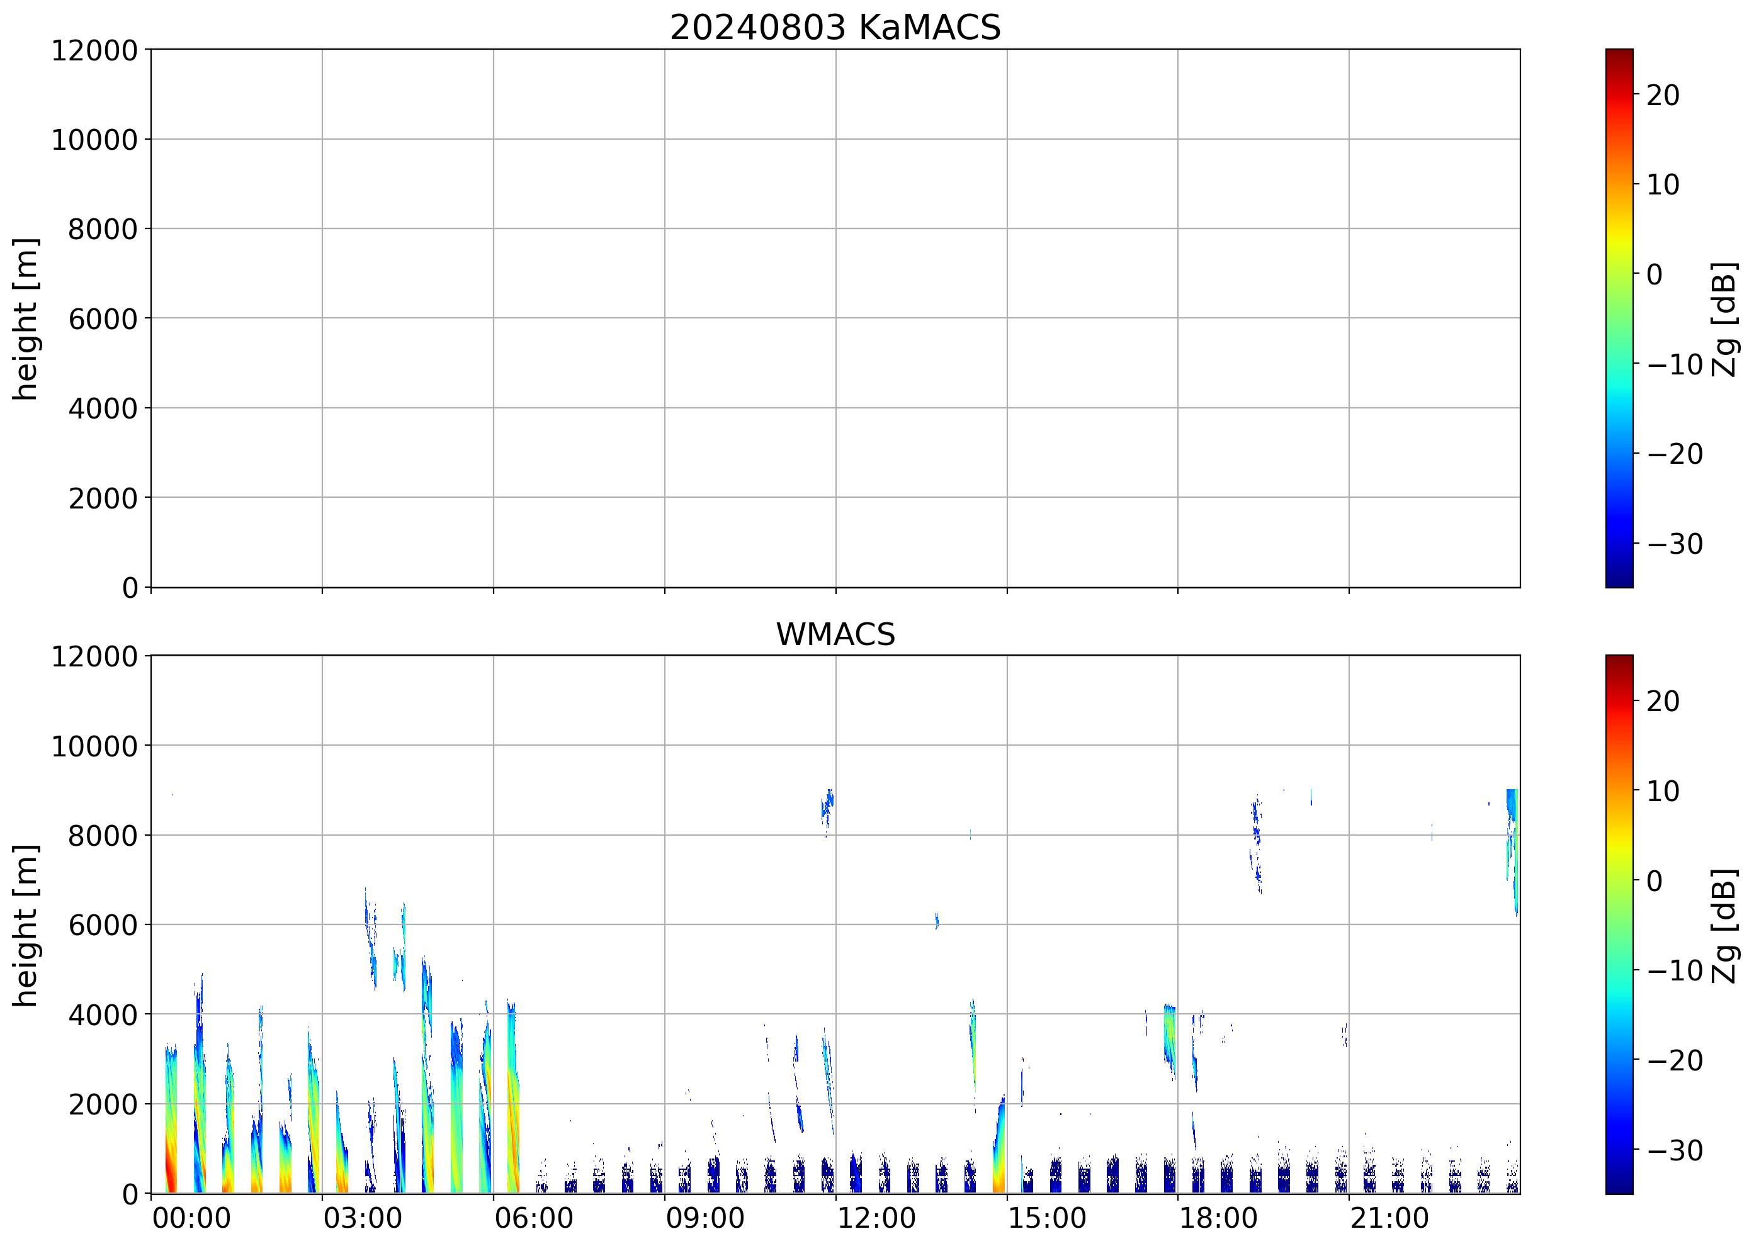Click the 6000 tick label in the WMACS plot
1754x1246 pixels.
point(103,924)
